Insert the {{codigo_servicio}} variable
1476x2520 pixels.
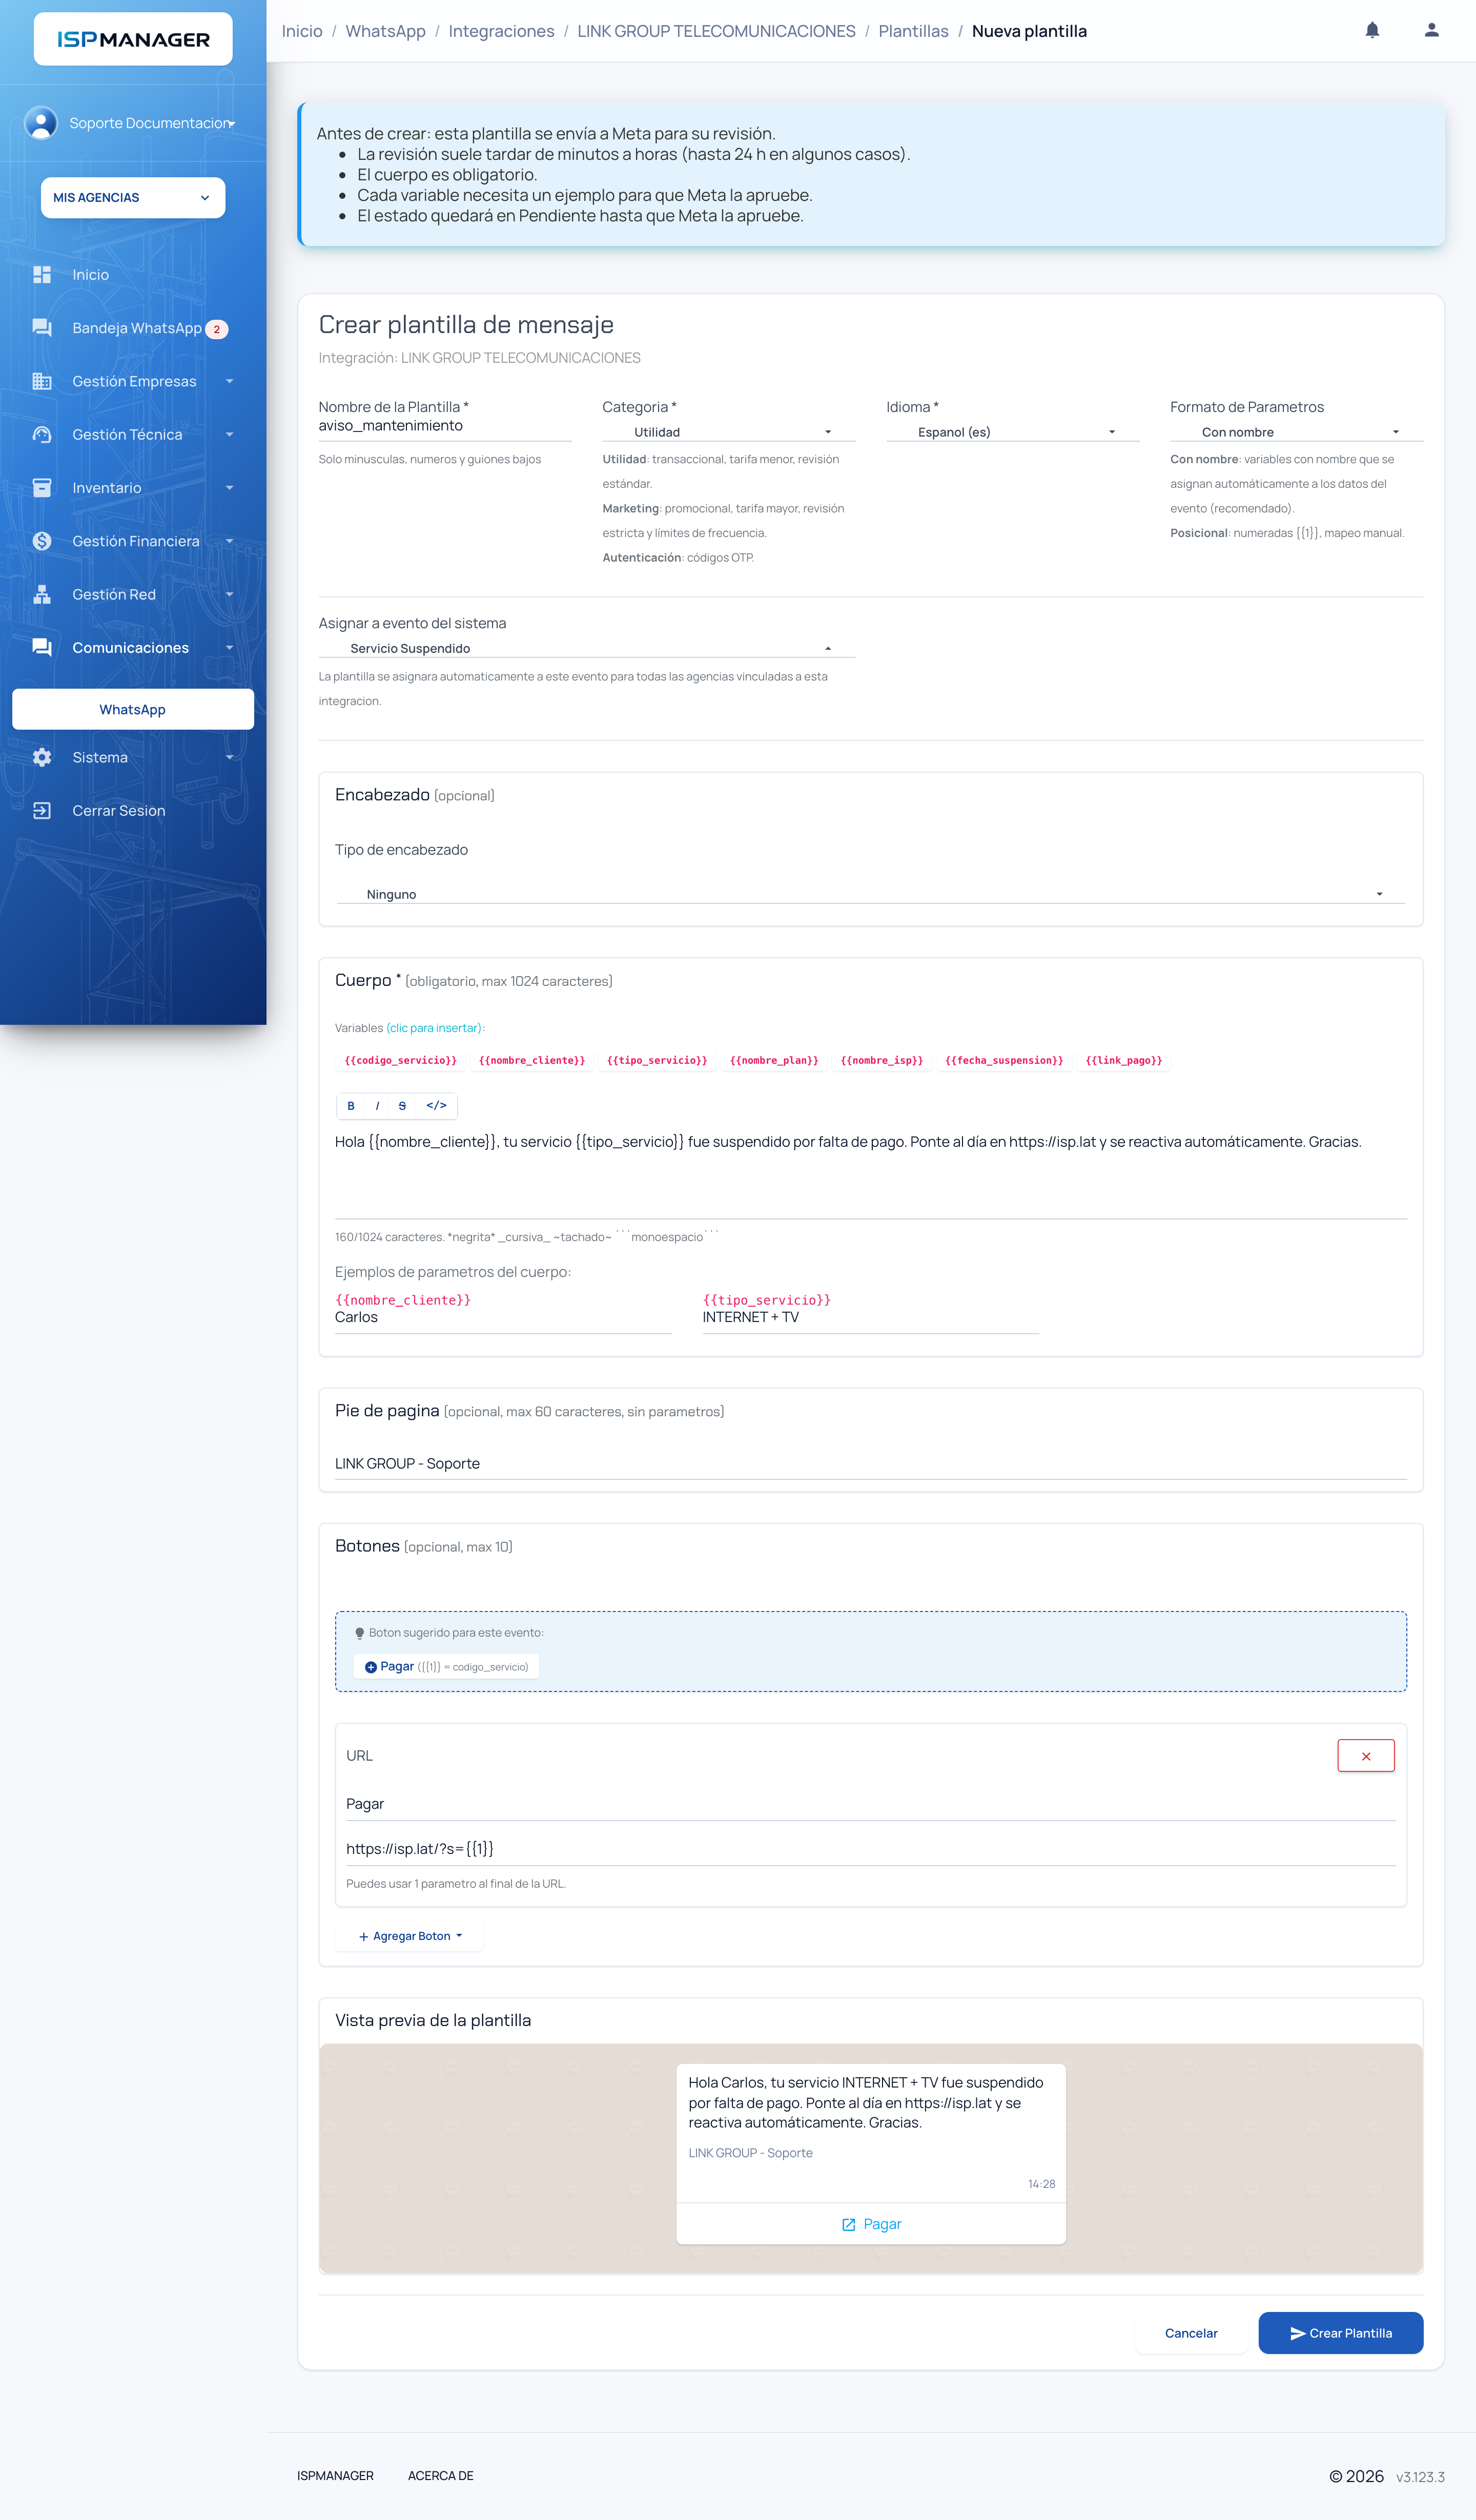coord(400,1060)
